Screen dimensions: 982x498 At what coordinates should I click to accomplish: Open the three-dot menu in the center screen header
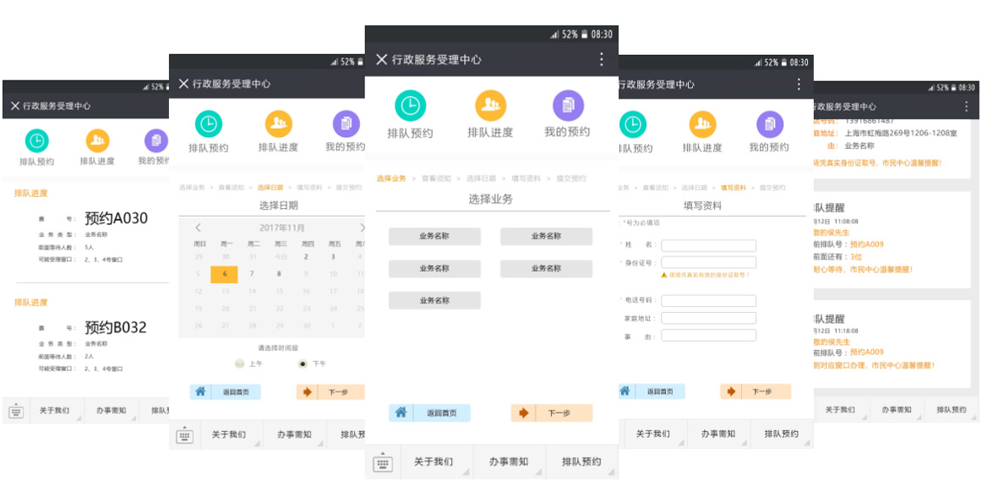[x=602, y=59]
